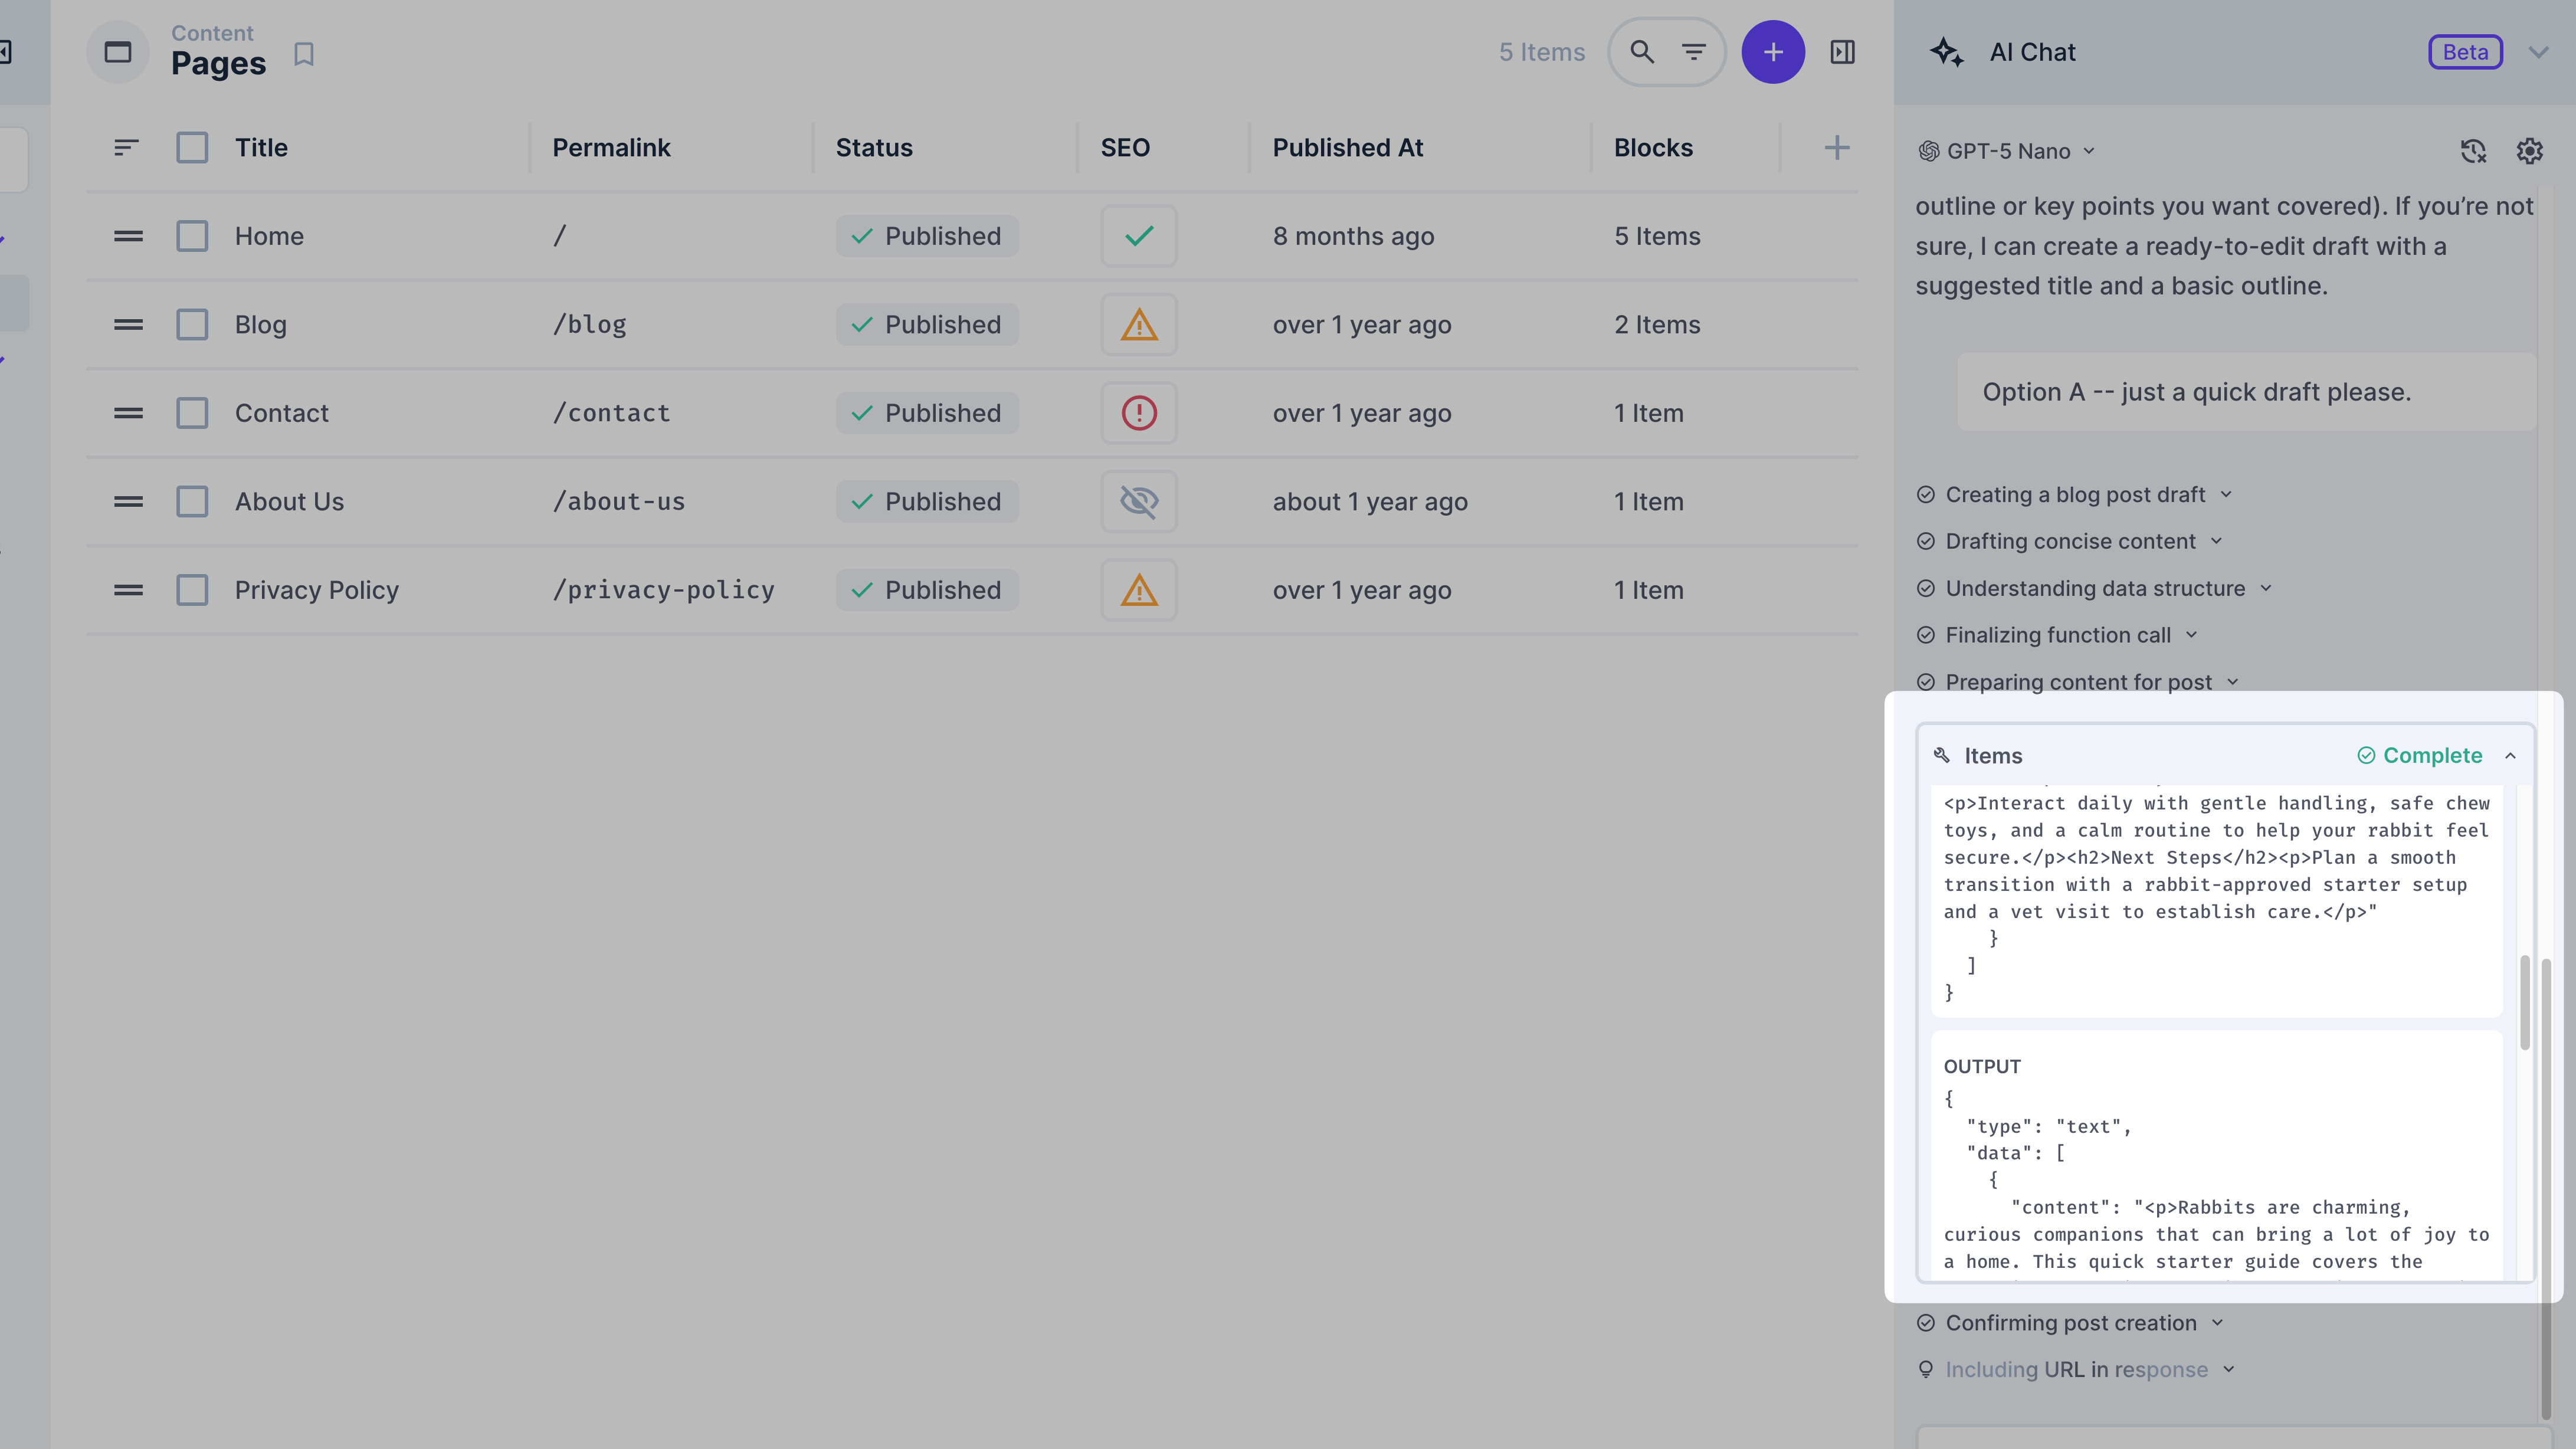Select all pages with the header checkbox
Image resolution: width=2576 pixels, height=1449 pixels.
tap(192, 147)
